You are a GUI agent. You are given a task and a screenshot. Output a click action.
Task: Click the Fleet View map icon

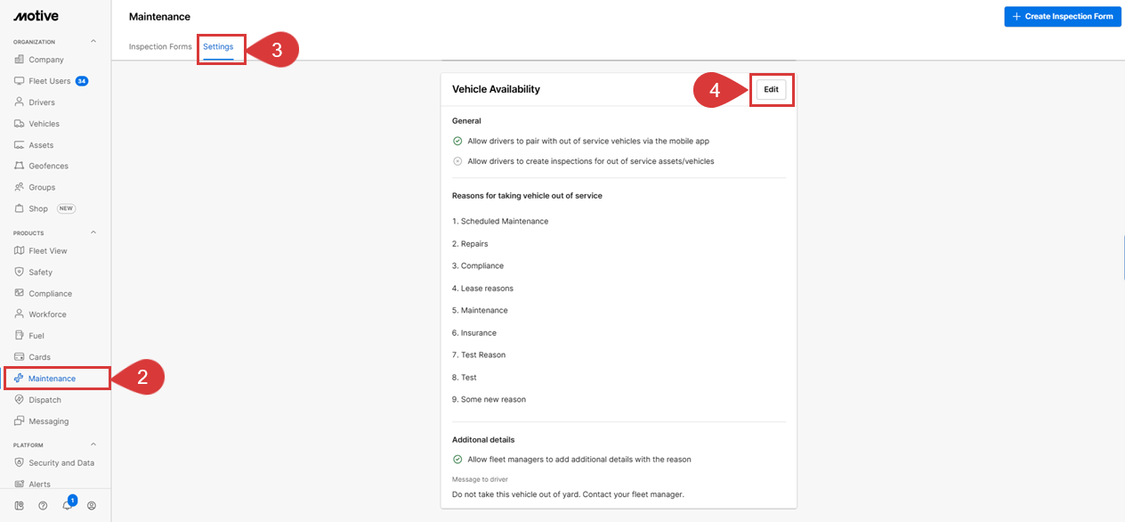pyautogui.click(x=20, y=250)
